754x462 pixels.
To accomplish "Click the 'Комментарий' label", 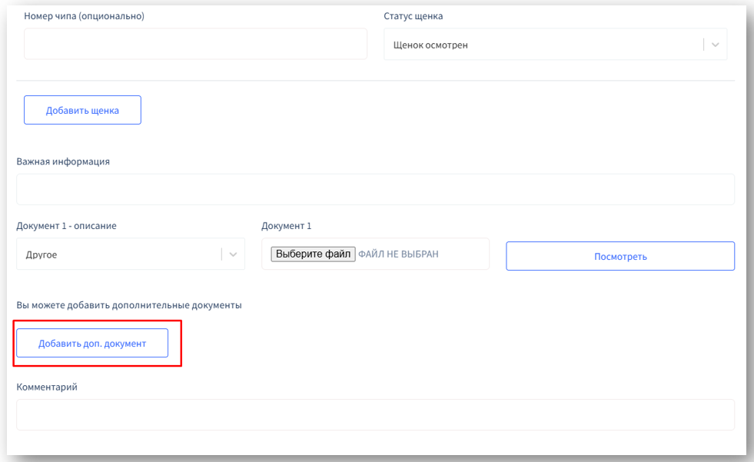I will [x=47, y=387].
